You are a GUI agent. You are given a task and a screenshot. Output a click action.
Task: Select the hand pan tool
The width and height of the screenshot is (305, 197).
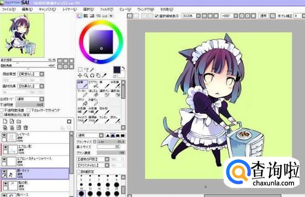(x=98, y=75)
